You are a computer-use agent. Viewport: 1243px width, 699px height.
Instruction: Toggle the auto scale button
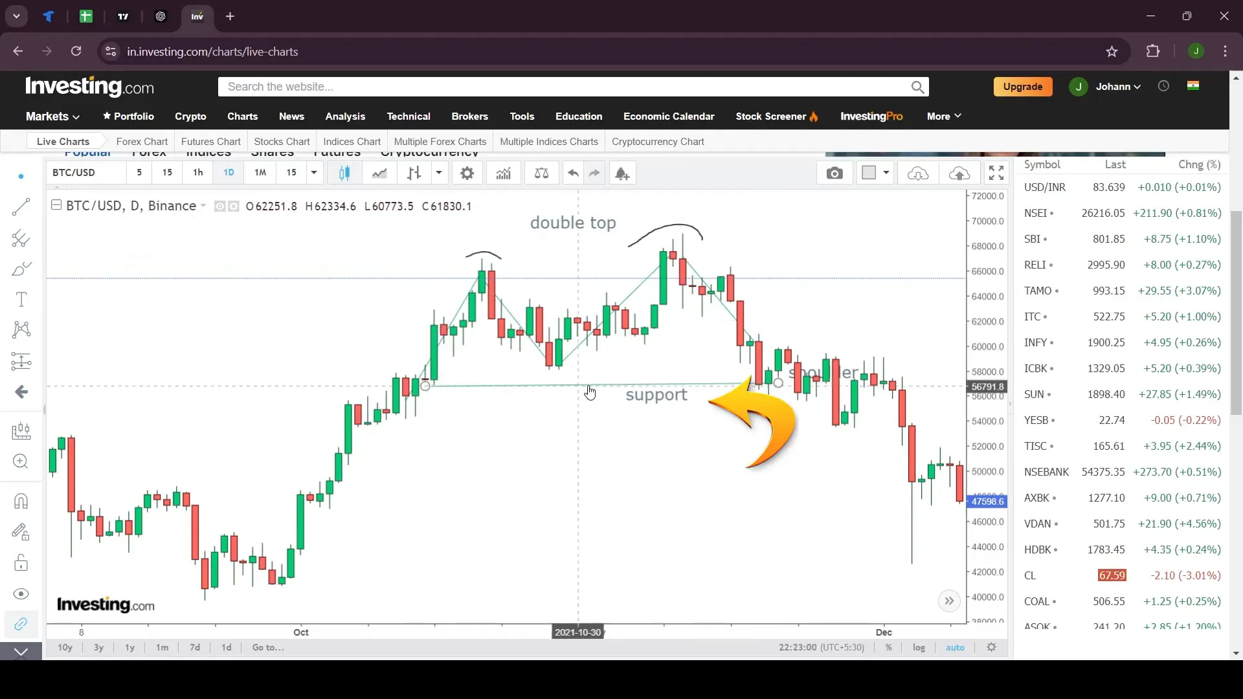pos(956,647)
